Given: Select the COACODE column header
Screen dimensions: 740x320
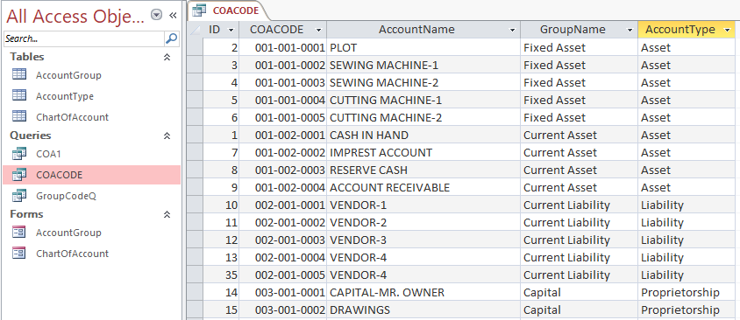Looking at the screenshot, I should (282, 30).
